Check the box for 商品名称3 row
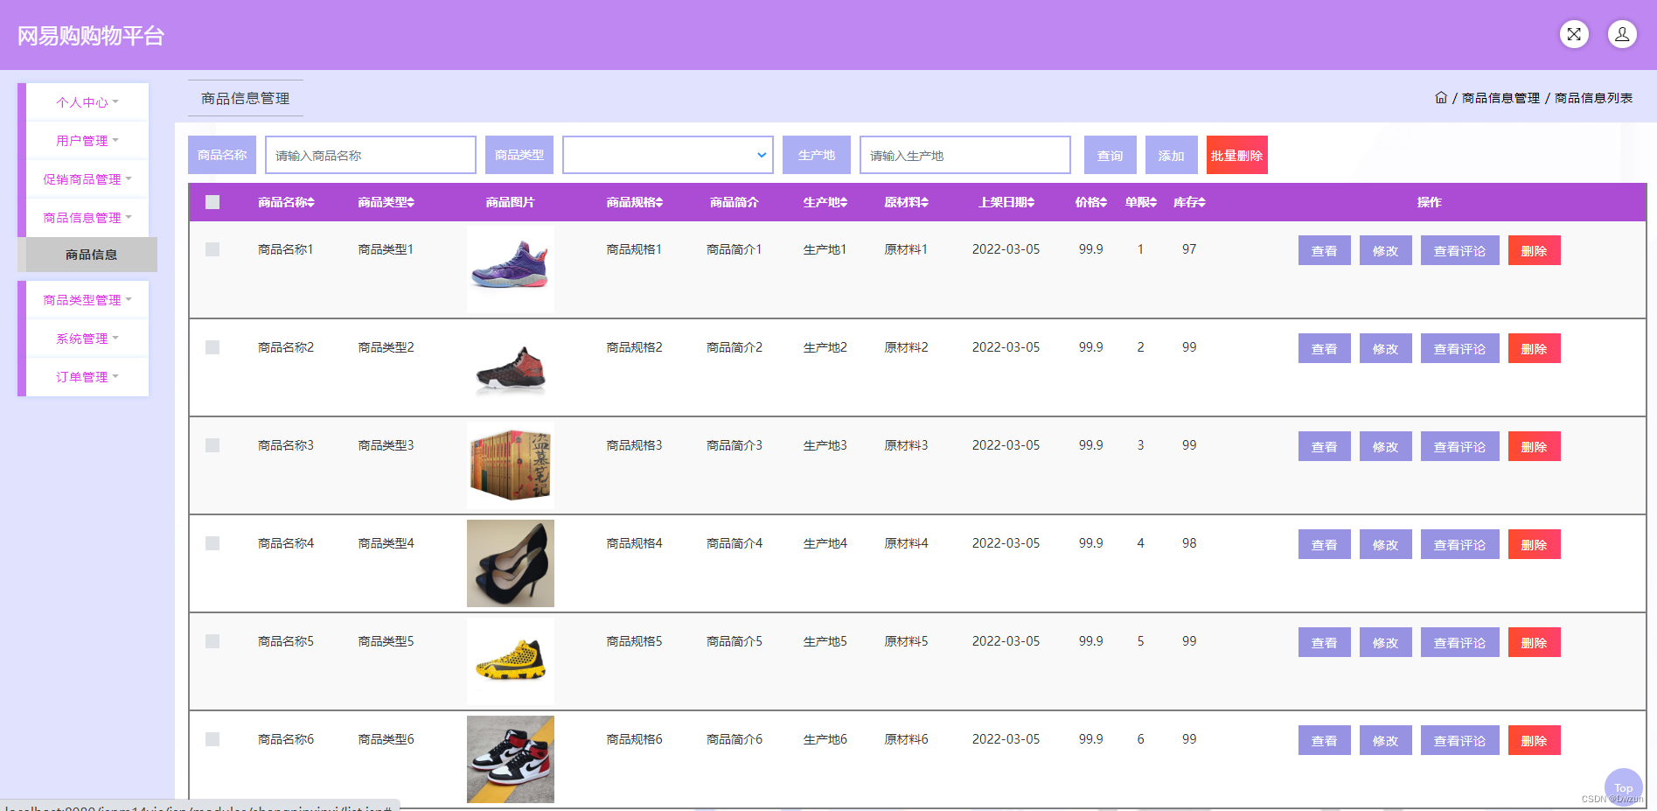 (x=212, y=445)
